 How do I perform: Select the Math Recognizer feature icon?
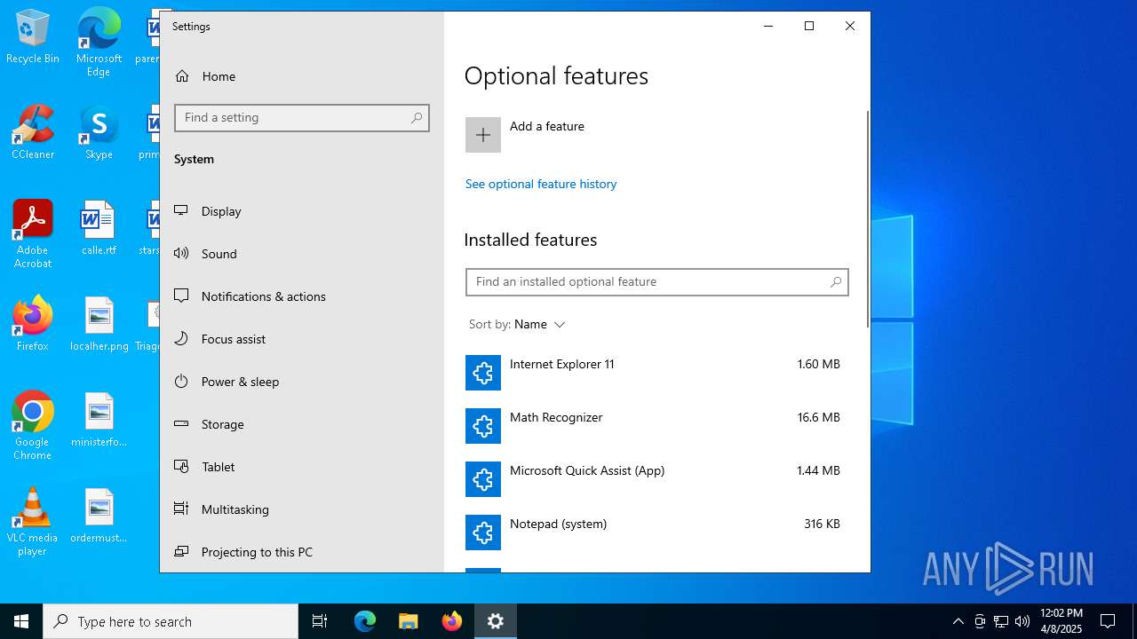tap(483, 426)
